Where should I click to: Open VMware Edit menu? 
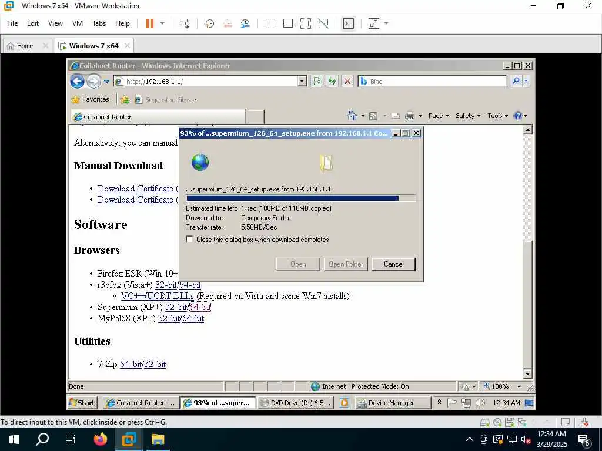click(x=33, y=23)
